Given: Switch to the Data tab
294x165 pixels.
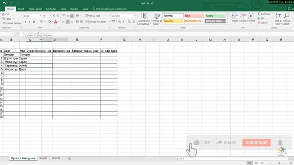Looking at the screenshot, I should click(63, 9).
